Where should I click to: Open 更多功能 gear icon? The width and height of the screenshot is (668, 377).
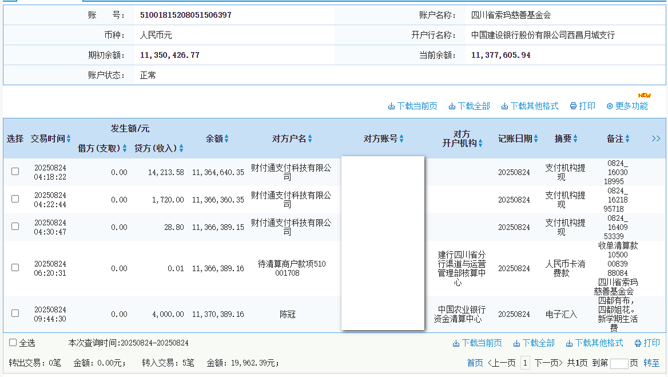tap(610, 106)
